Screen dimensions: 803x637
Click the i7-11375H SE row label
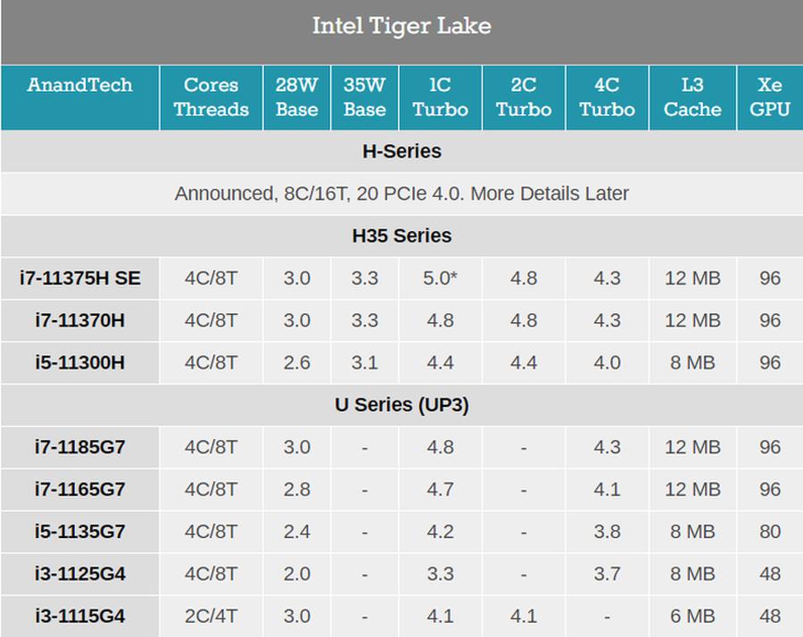coord(80,278)
